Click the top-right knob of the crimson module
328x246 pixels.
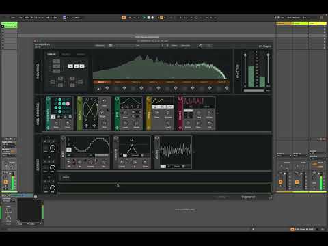click(209, 113)
